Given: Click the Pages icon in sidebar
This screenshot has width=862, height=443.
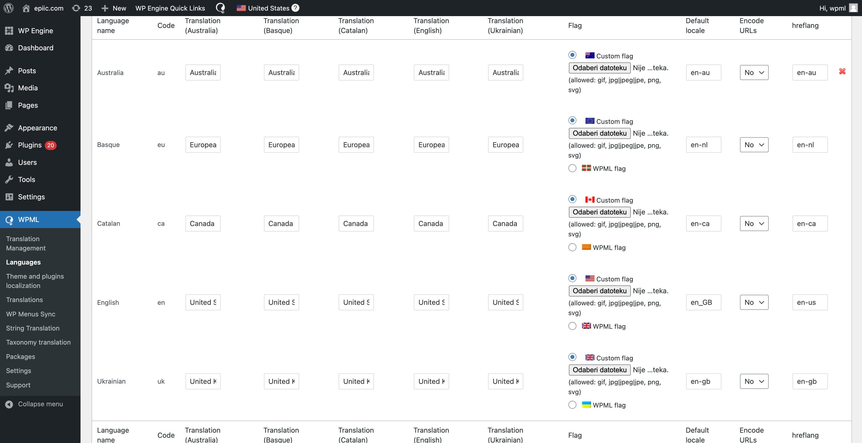Looking at the screenshot, I should [9, 105].
